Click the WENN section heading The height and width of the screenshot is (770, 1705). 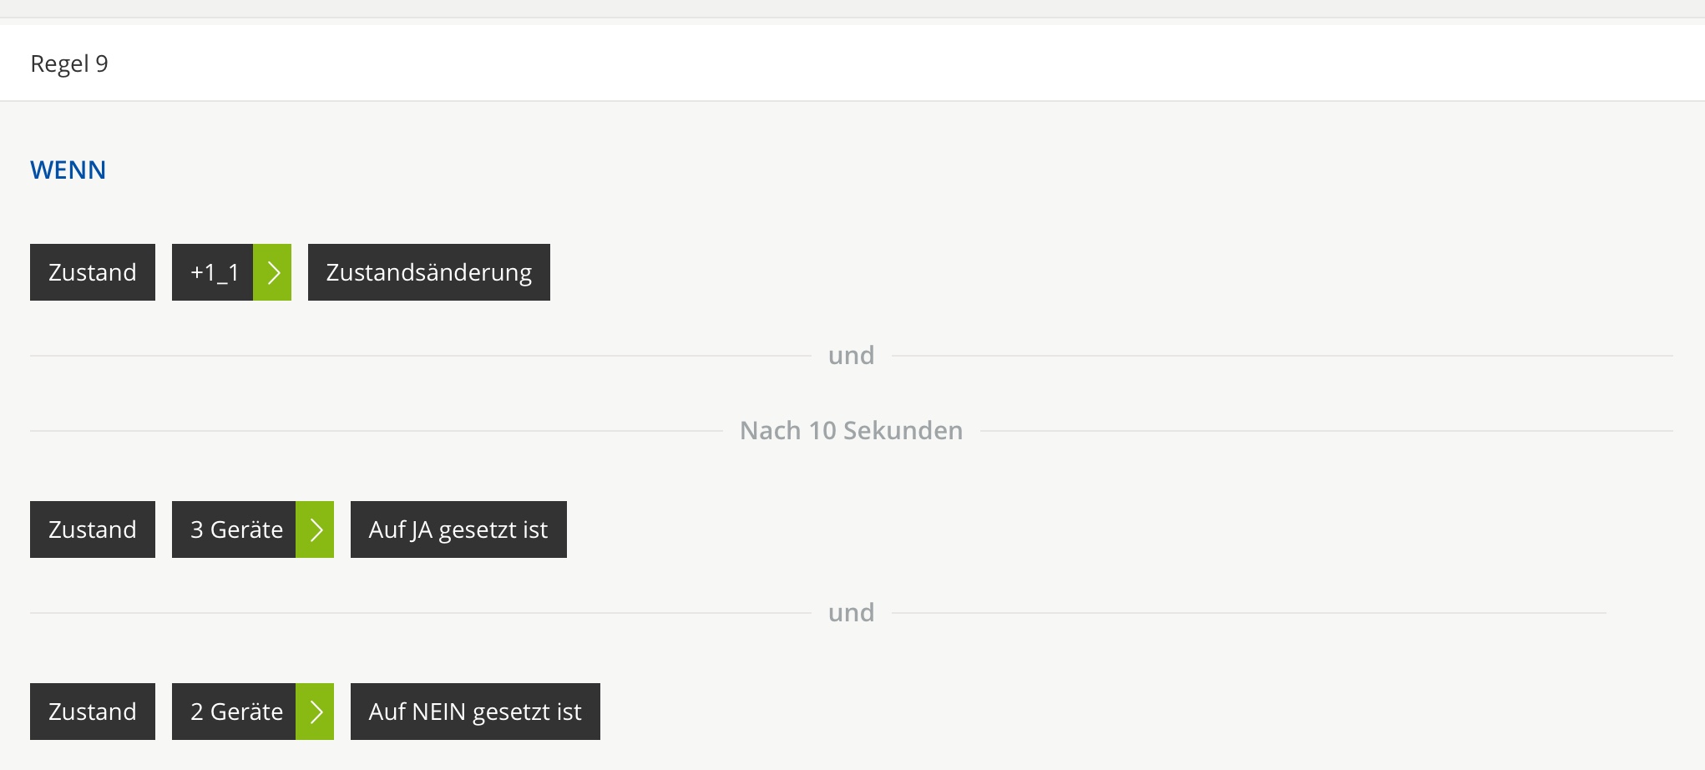pyautogui.click(x=68, y=170)
